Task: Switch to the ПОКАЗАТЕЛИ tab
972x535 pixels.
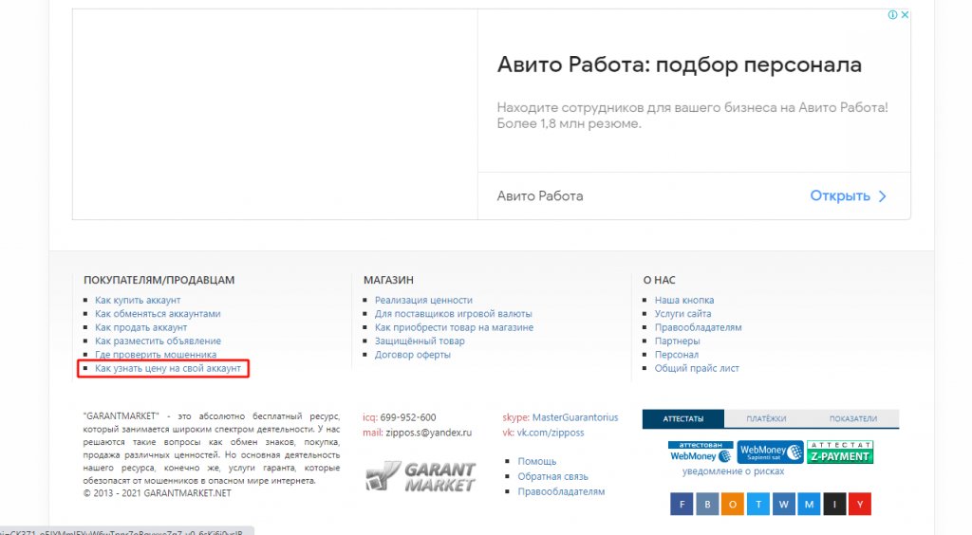Action: pyautogui.click(x=852, y=418)
